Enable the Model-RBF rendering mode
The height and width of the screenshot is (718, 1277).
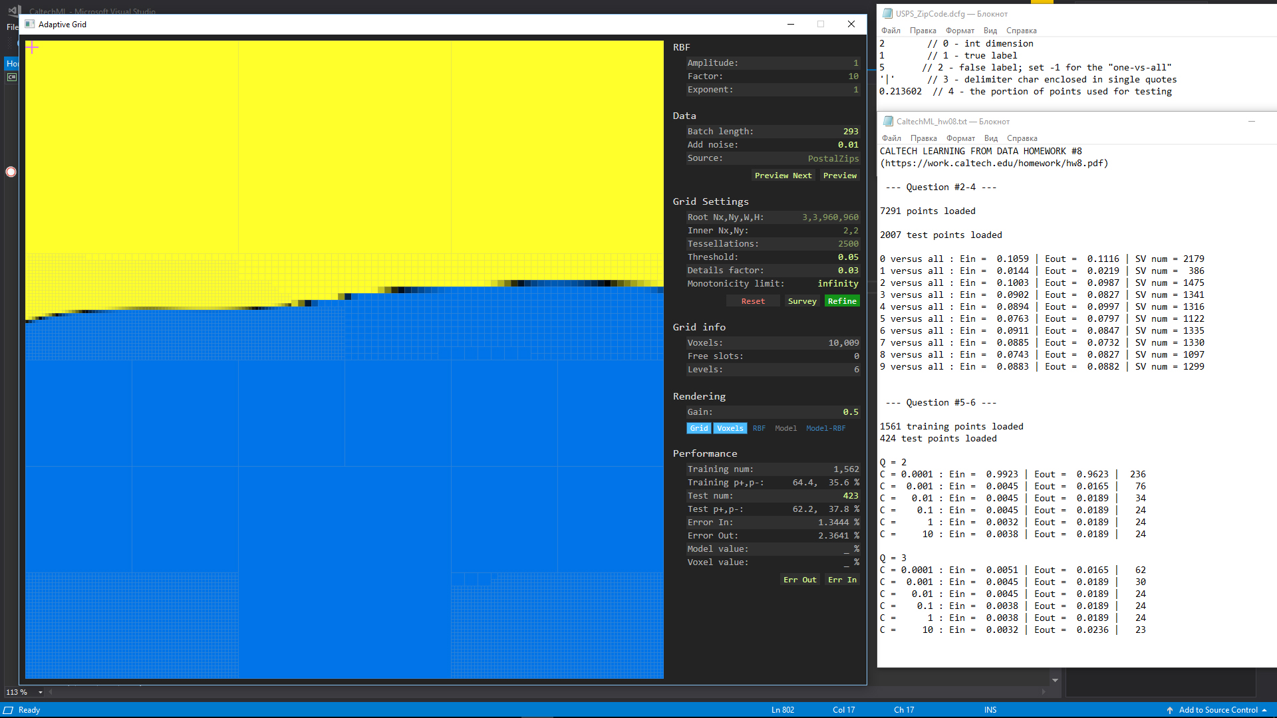[825, 428]
